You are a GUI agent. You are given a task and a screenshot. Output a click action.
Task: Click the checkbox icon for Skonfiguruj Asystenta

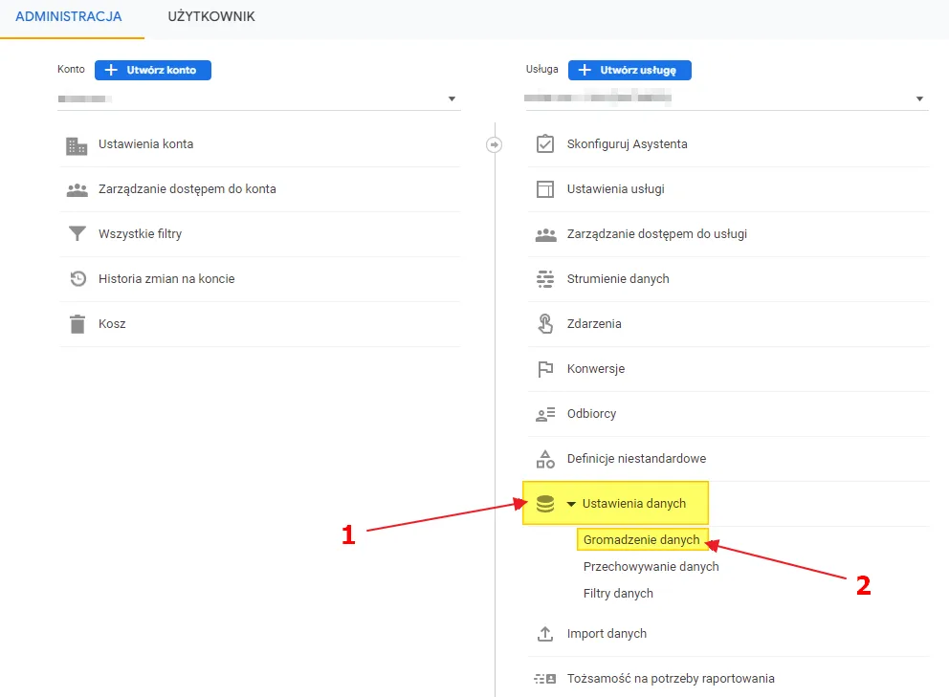[x=545, y=144]
